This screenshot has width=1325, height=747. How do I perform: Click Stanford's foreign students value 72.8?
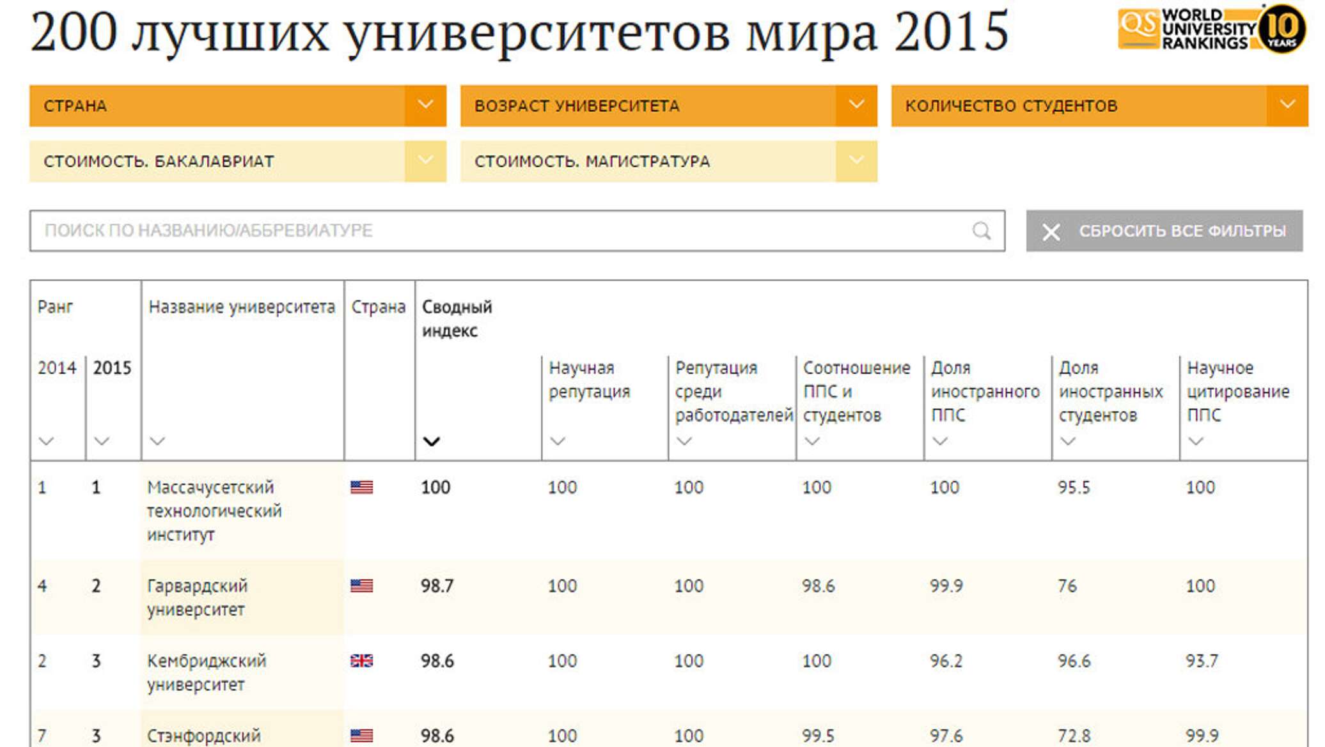[1074, 735]
